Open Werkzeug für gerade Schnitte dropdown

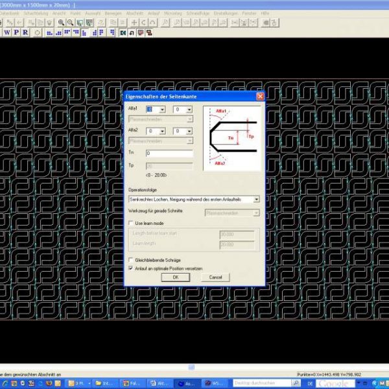click(256, 213)
